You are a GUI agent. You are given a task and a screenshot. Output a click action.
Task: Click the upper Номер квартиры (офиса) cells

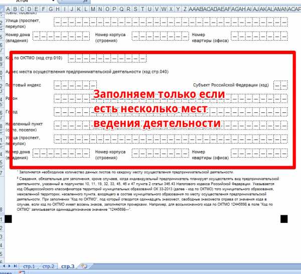[259, 36]
